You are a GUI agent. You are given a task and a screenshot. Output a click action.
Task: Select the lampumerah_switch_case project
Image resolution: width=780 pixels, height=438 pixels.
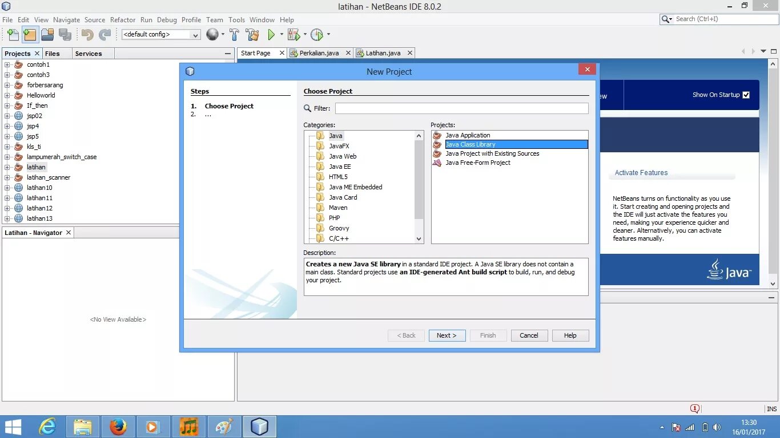click(62, 157)
